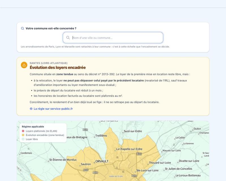
Task: Click 'Mauves-sur-Loire' on the map
Action: pos(172,150)
